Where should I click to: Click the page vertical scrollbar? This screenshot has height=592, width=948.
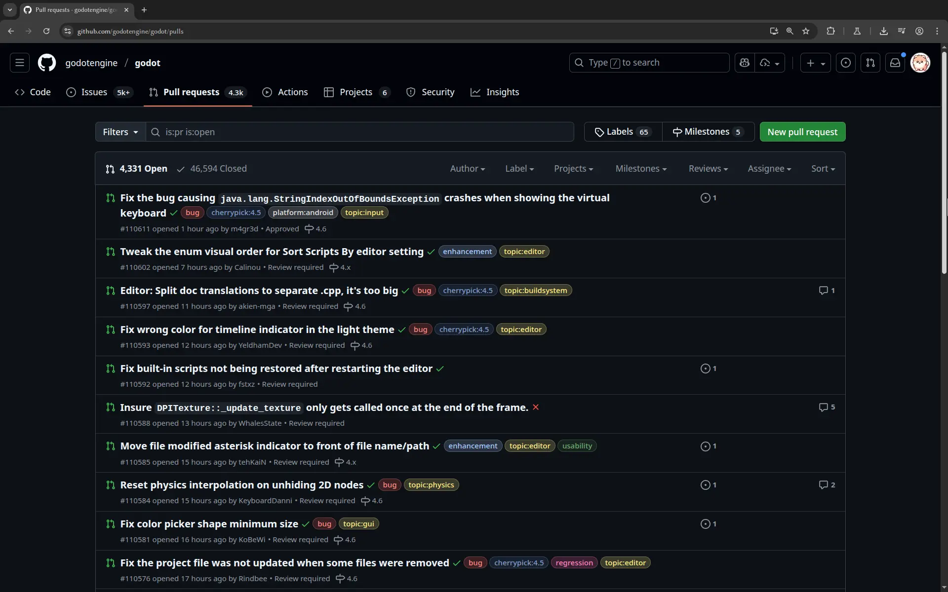[944, 163]
